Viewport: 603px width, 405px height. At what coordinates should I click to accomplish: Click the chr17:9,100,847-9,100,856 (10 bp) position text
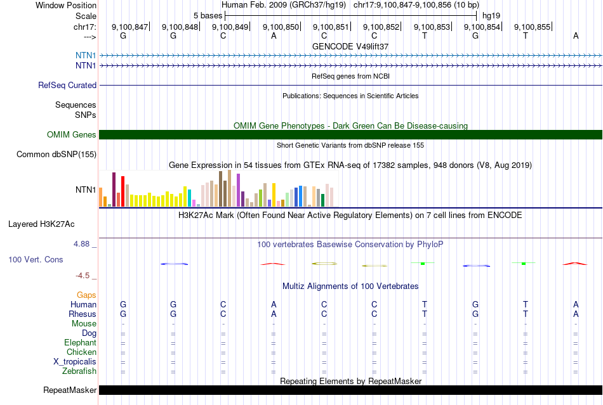coord(416,5)
